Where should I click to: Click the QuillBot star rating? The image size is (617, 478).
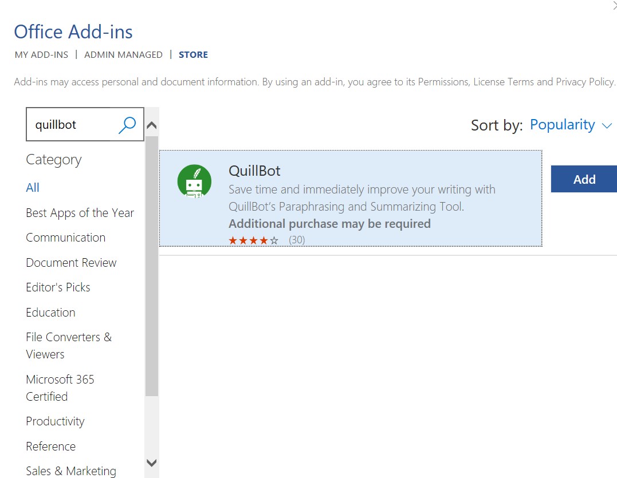(253, 240)
